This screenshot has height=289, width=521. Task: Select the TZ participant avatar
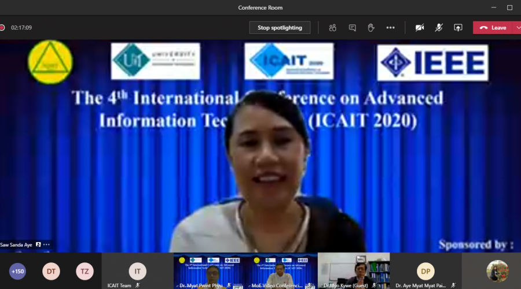point(85,271)
